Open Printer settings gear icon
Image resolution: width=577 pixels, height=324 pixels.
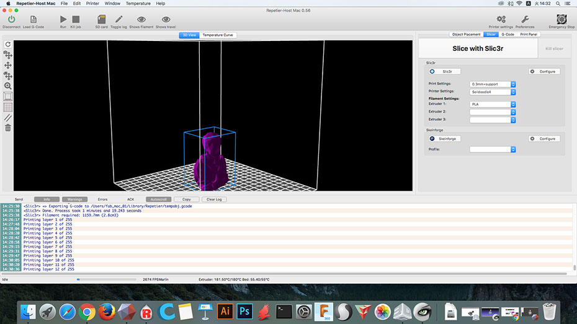point(501,19)
